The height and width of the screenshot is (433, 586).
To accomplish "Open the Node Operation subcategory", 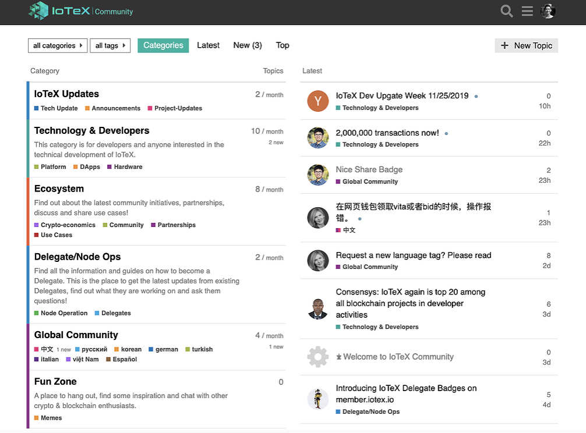I will 61,313.
